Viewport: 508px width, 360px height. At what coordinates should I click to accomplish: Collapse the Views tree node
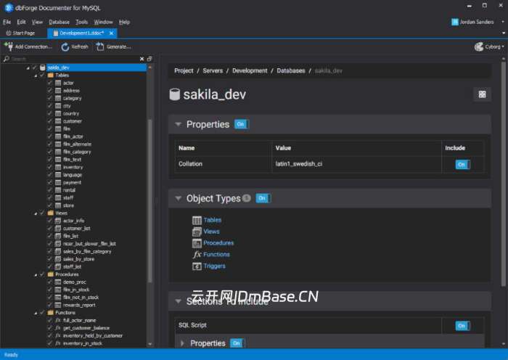tap(36, 213)
